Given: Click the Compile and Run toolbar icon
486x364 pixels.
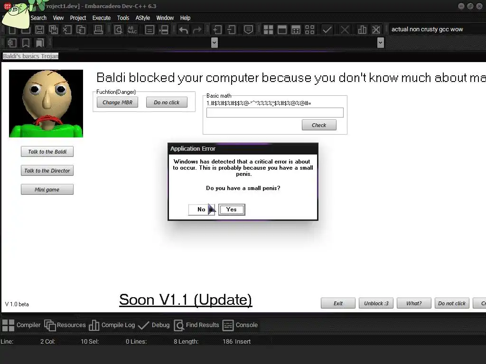Looking at the screenshot, I should point(296,30).
